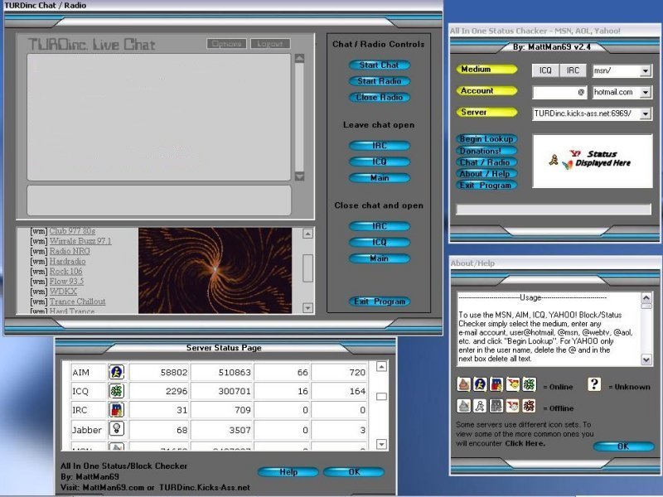Click the AIM icon in the Server Status table
The width and height of the screenshot is (663, 497).
pyautogui.click(x=117, y=372)
